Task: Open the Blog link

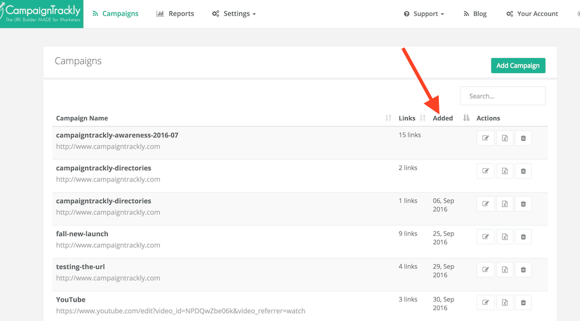Action: 475,14
